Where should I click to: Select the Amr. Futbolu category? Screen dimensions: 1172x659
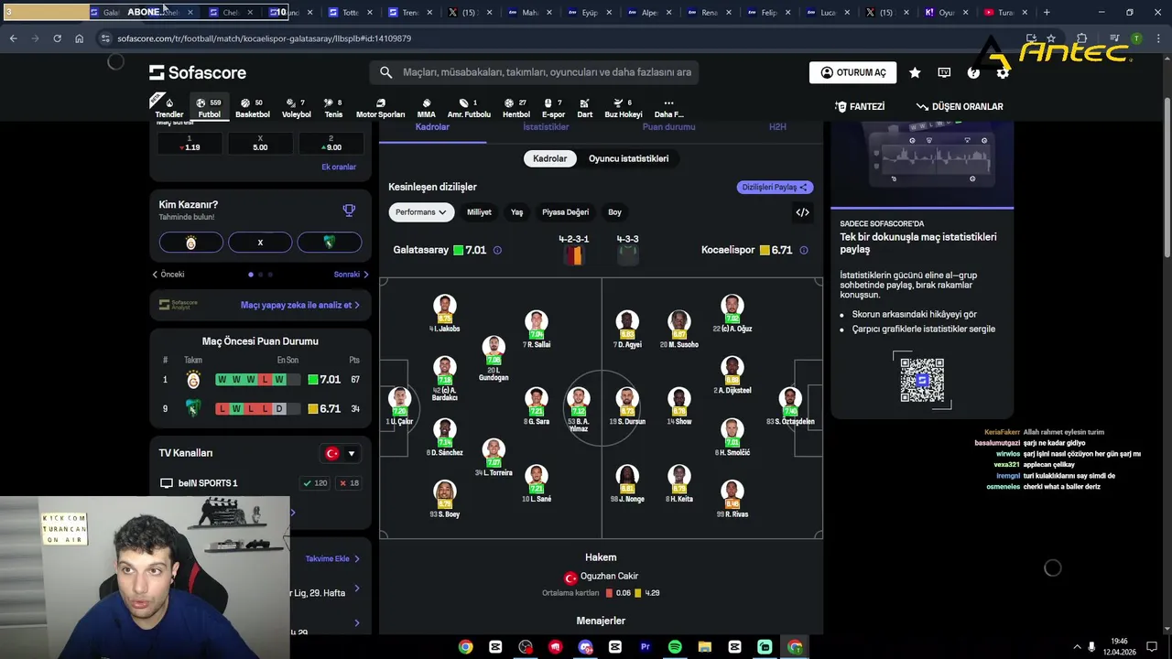tap(469, 108)
